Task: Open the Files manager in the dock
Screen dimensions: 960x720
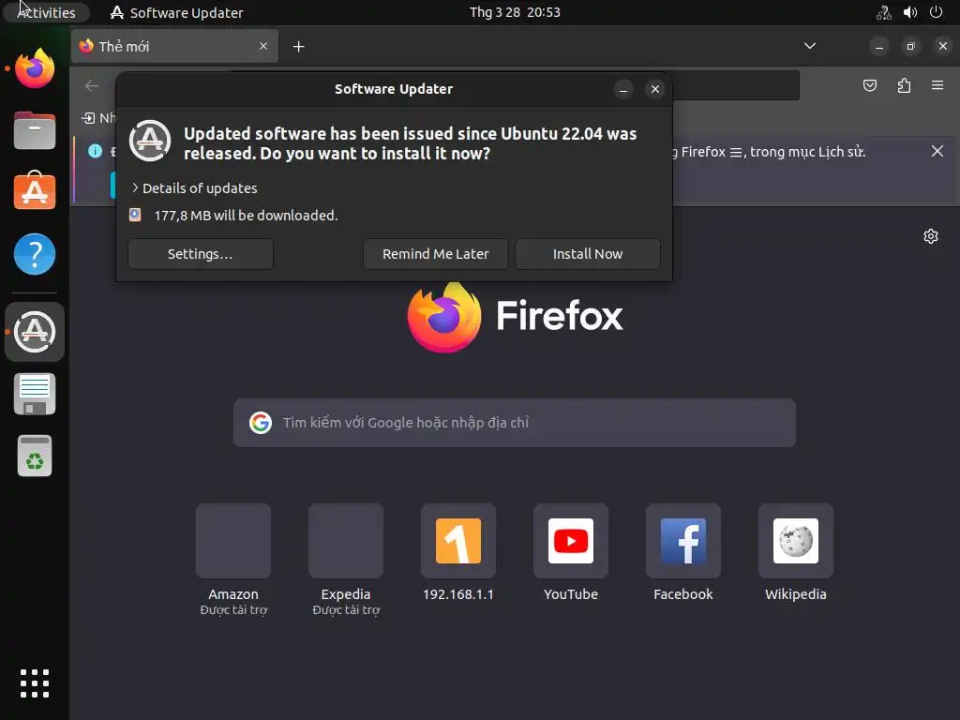Action: (35, 129)
